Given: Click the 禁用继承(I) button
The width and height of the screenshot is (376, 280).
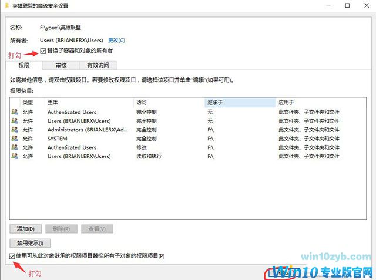Looking at the screenshot, I should pyautogui.click(x=30, y=244).
